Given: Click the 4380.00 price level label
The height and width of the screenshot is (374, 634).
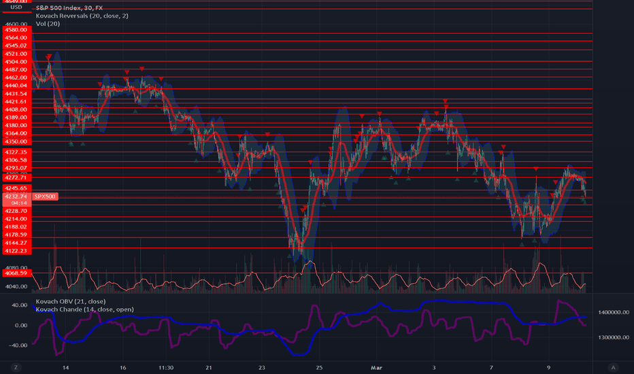Looking at the screenshot, I should click(16, 125).
